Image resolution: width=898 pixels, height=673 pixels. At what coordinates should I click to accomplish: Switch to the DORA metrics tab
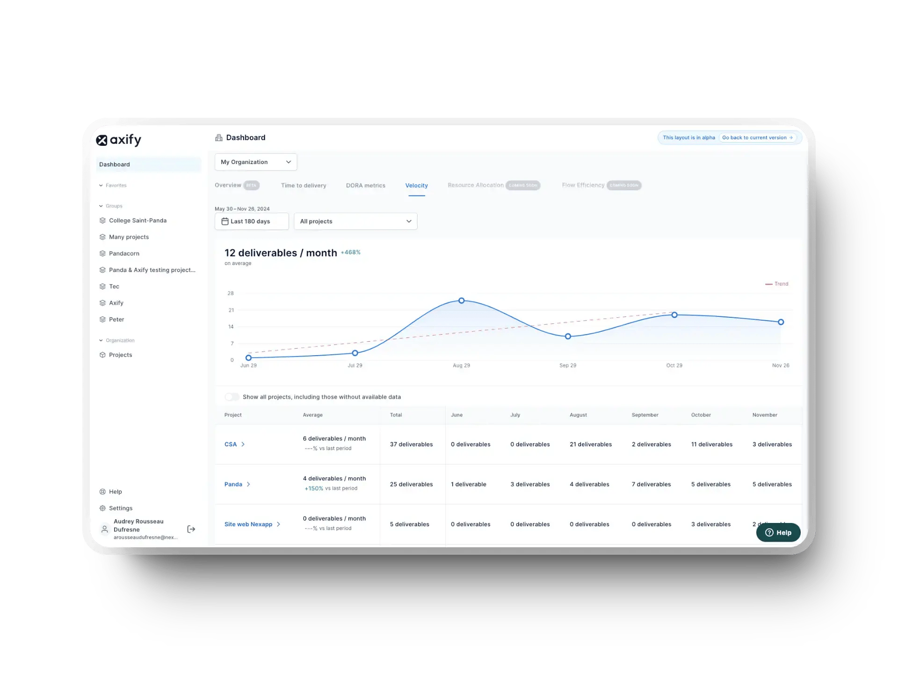(x=366, y=186)
